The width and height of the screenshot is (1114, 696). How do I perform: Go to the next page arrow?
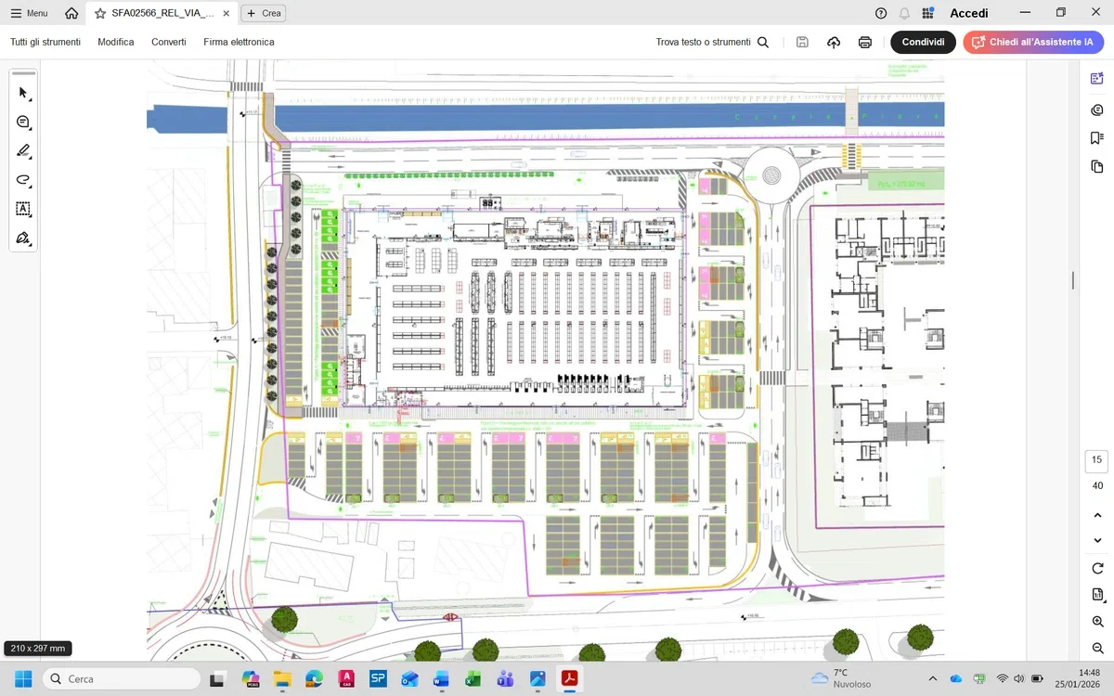coord(1097,541)
